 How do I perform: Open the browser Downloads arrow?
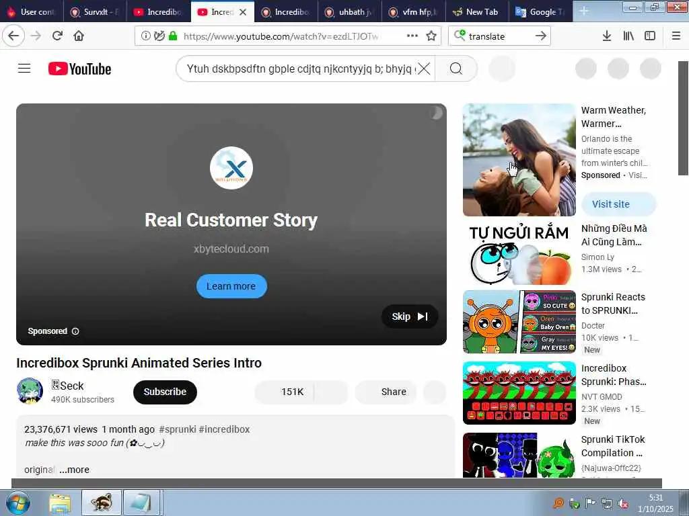pos(607,36)
